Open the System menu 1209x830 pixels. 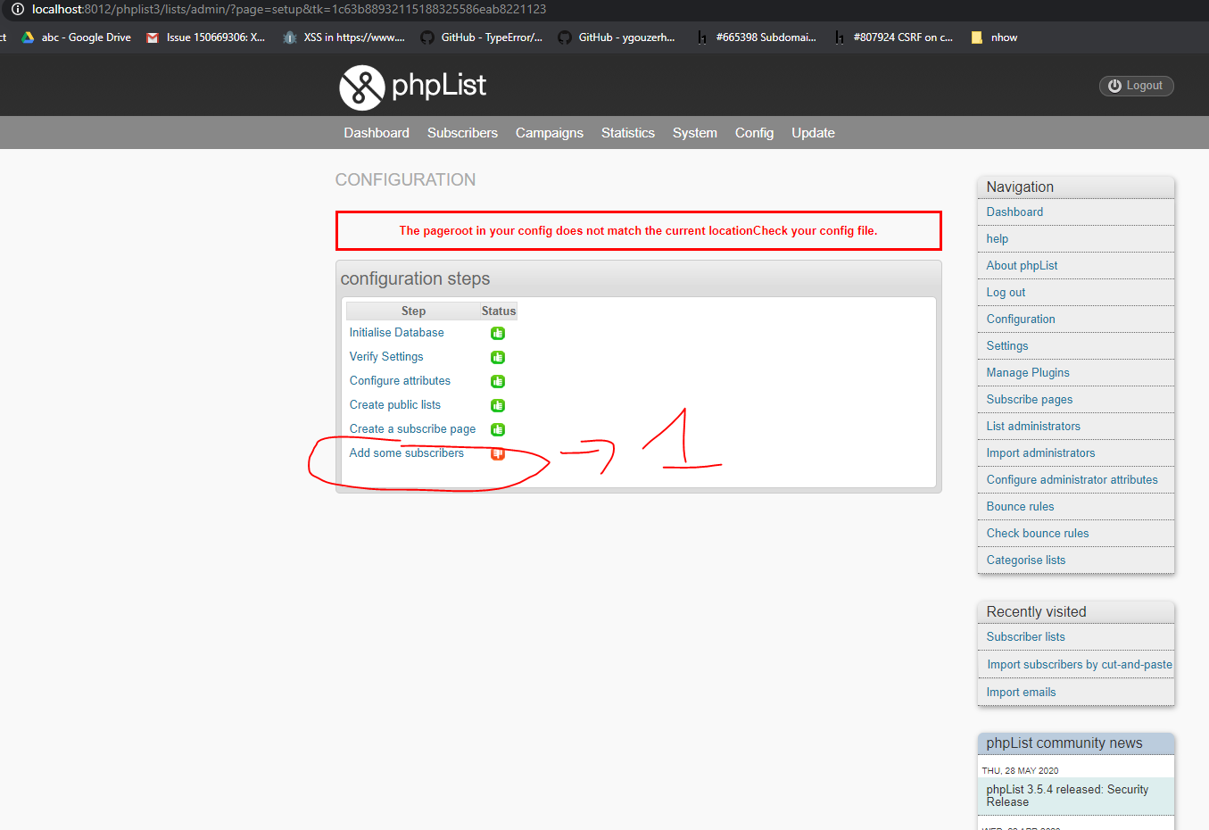click(695, 133)
